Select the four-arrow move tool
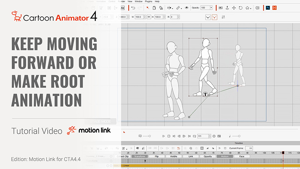300x169 pixels. click(234, 8)
